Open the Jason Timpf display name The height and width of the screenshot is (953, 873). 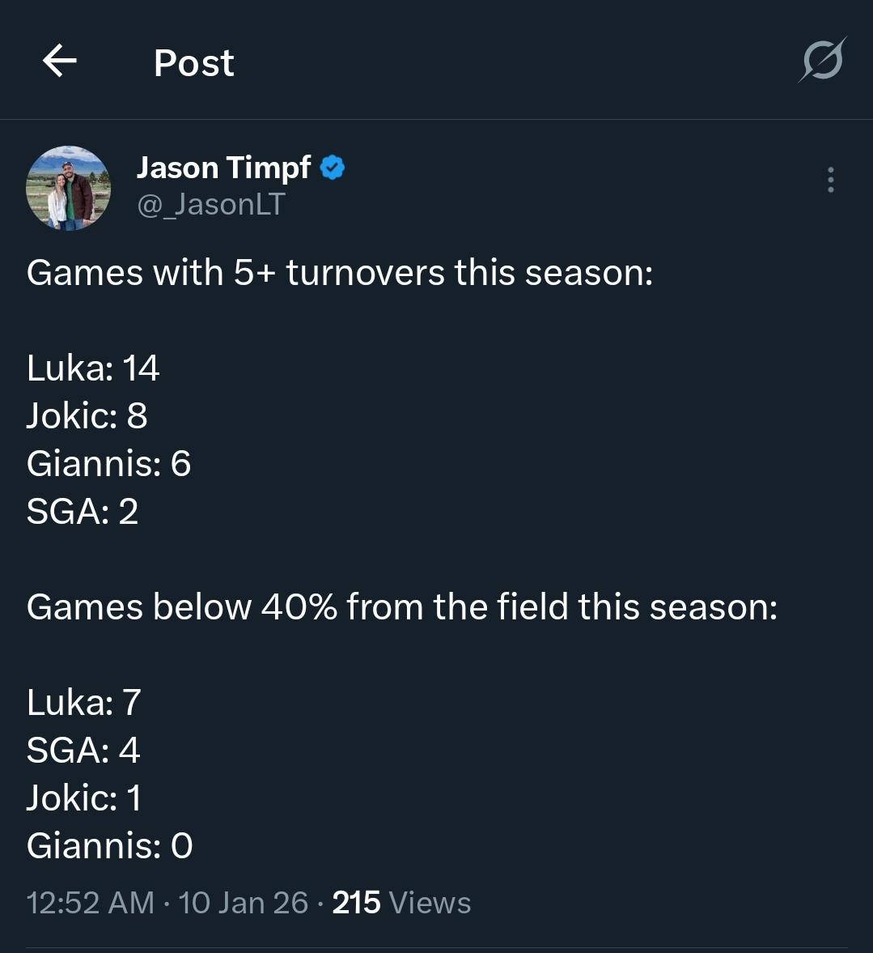coord(223,168)
